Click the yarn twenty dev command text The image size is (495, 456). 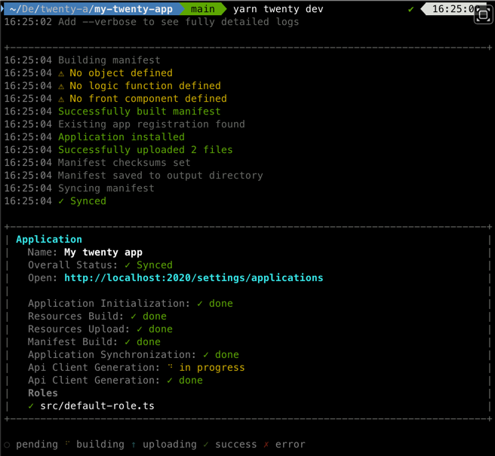point(278,9)
